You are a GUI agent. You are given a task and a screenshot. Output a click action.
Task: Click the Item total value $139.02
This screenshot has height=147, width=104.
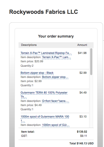click(82, 132)
